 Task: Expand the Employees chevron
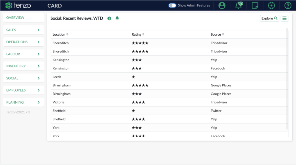pyautogui.click(x=38, y=90)
